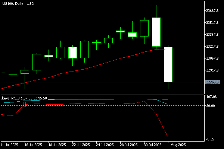
Task: Click the 23217.3 price axis label
Action: pos(212,47)
